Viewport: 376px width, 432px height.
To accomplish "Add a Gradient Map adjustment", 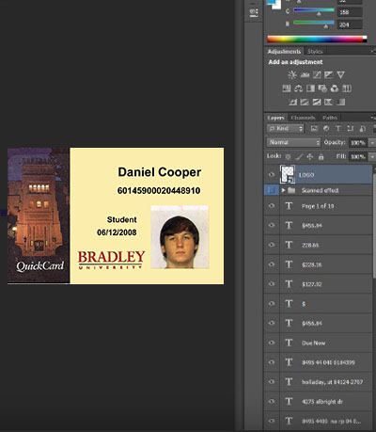I will (x=340, y=102).
